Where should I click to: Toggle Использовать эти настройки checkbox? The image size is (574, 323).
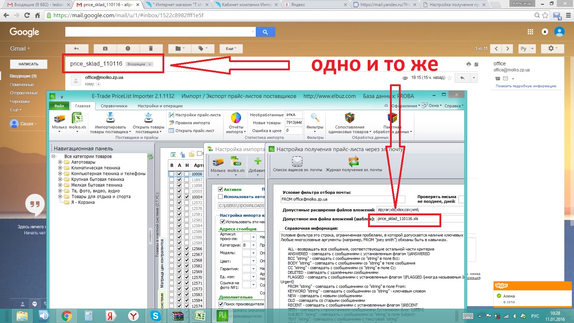point(222,222)
